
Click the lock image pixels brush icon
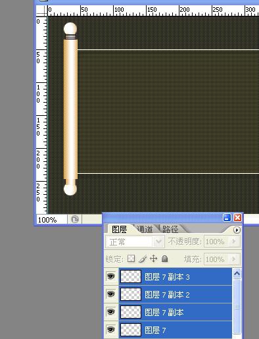(x=143, y=259)
